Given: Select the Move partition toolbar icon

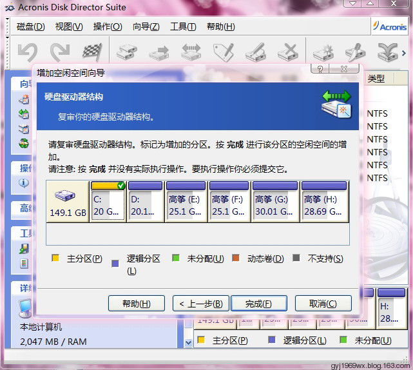Looking at the screenshot, I should coord(159,52).
